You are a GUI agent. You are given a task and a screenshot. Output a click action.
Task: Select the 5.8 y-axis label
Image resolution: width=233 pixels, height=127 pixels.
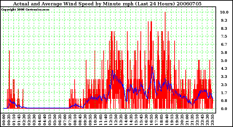point(224,52)
